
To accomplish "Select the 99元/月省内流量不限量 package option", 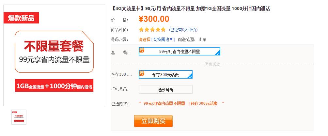I will pyautogui.click(x=180, y=52).
